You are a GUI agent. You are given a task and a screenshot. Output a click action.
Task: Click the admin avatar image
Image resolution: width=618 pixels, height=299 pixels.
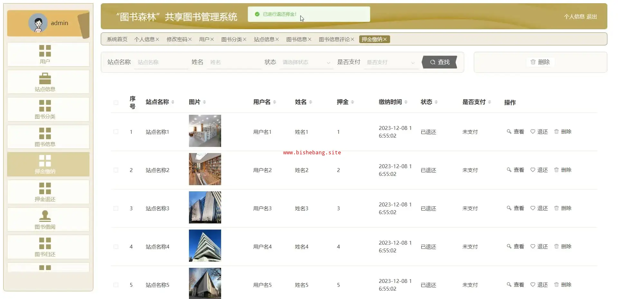point(38,23)
